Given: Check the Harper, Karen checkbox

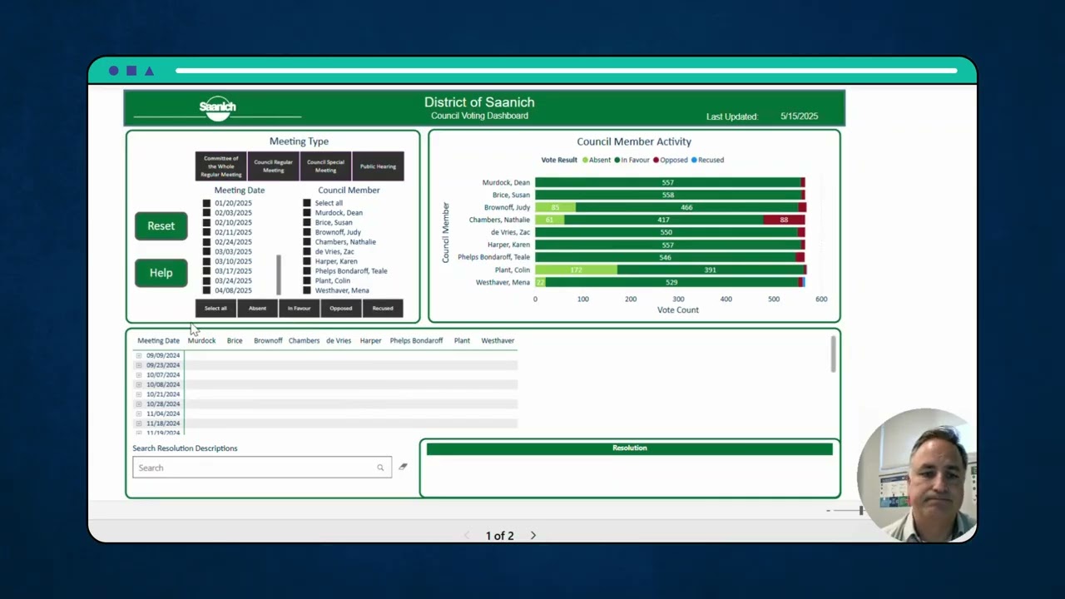Looking at the screenshot, I should click(x=307, y=261).
